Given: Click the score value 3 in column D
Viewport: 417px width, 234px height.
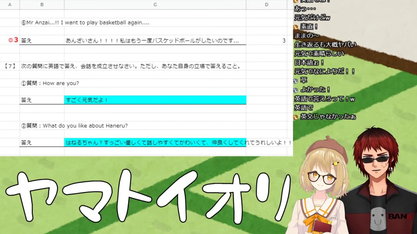Looking at the screenshot, I should 284,41.
